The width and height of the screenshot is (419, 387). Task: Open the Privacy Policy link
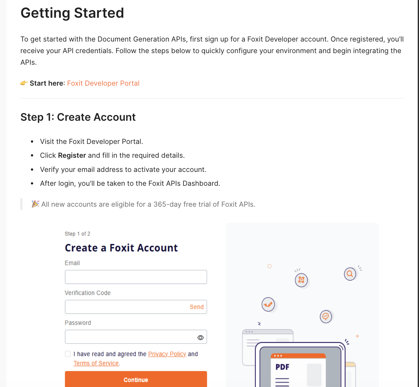tap(167, 354)
